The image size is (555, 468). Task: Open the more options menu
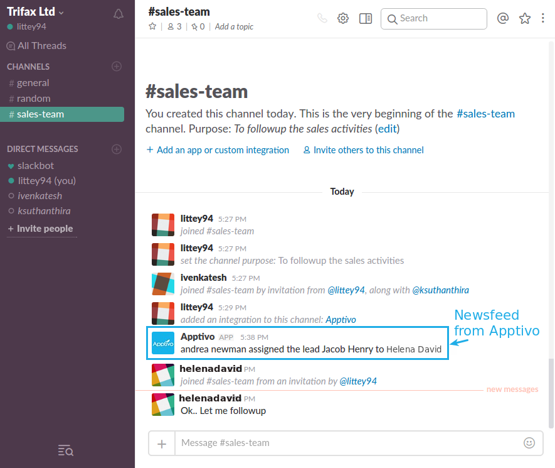point(542,18)
